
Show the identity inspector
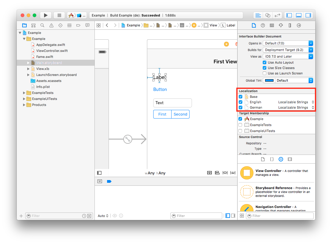point(272,26)
